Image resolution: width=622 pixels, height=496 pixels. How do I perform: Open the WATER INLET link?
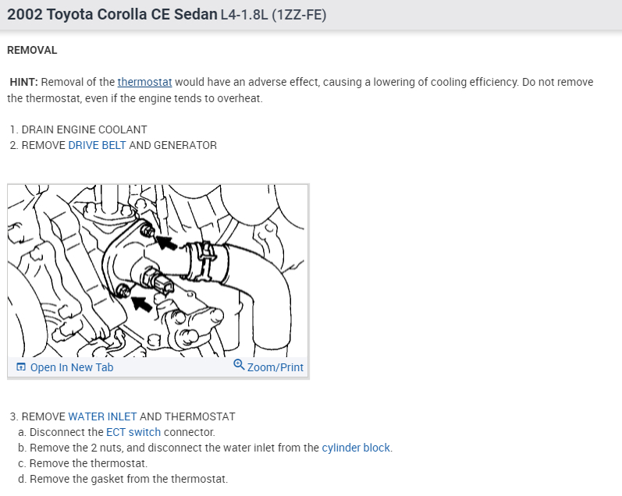pyautogui.click(x=102, y=416)
